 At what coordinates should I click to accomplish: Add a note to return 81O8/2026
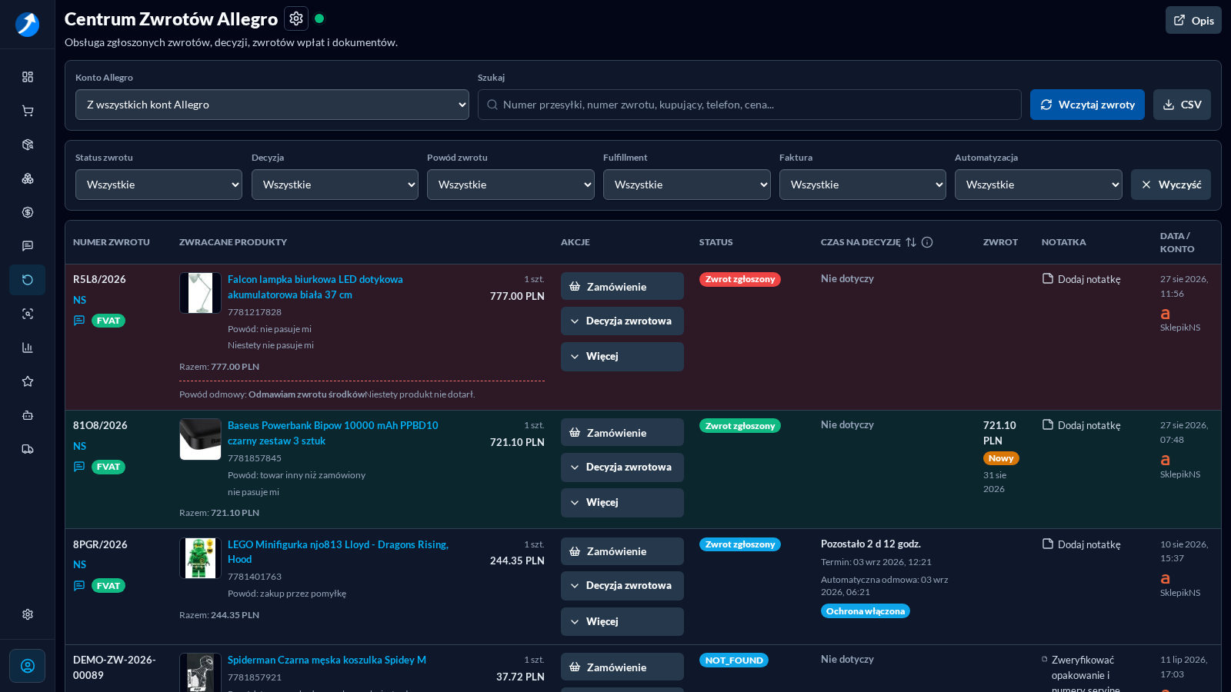[x=1081, y=425]
